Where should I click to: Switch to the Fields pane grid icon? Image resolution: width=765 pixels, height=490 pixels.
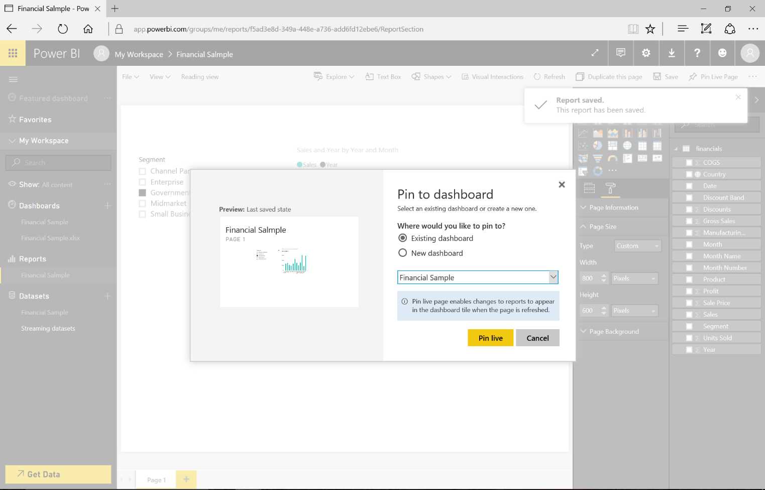click(589, 188)
